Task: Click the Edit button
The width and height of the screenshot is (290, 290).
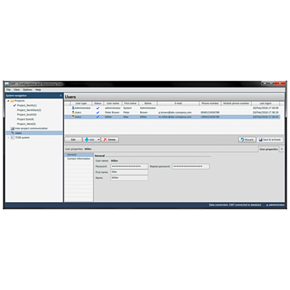Action: coord(73,139)
